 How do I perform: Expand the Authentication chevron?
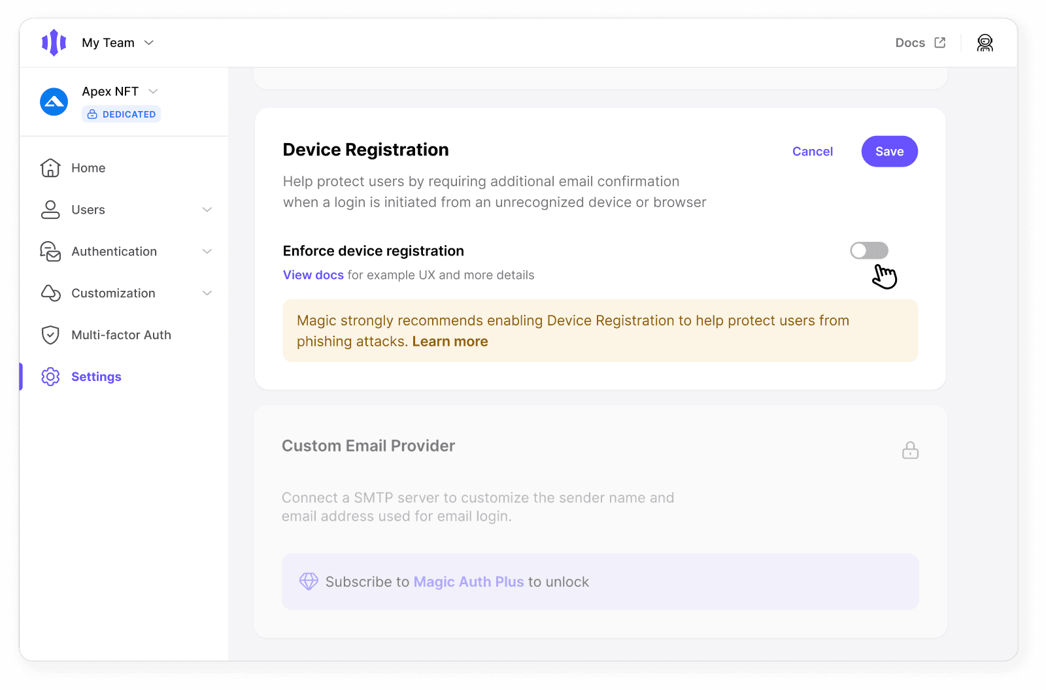point(207,252)
